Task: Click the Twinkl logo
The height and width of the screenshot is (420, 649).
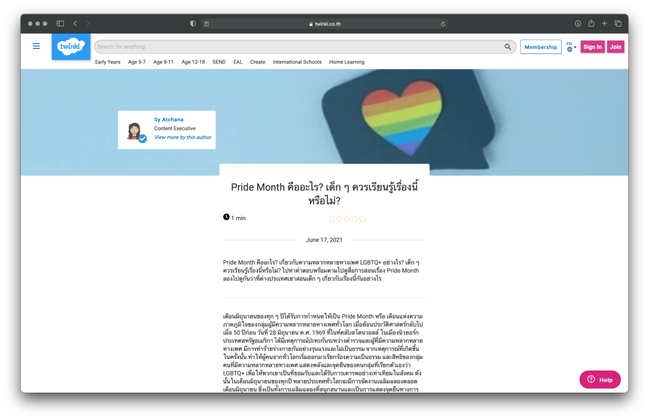Action: coord(71,46)
